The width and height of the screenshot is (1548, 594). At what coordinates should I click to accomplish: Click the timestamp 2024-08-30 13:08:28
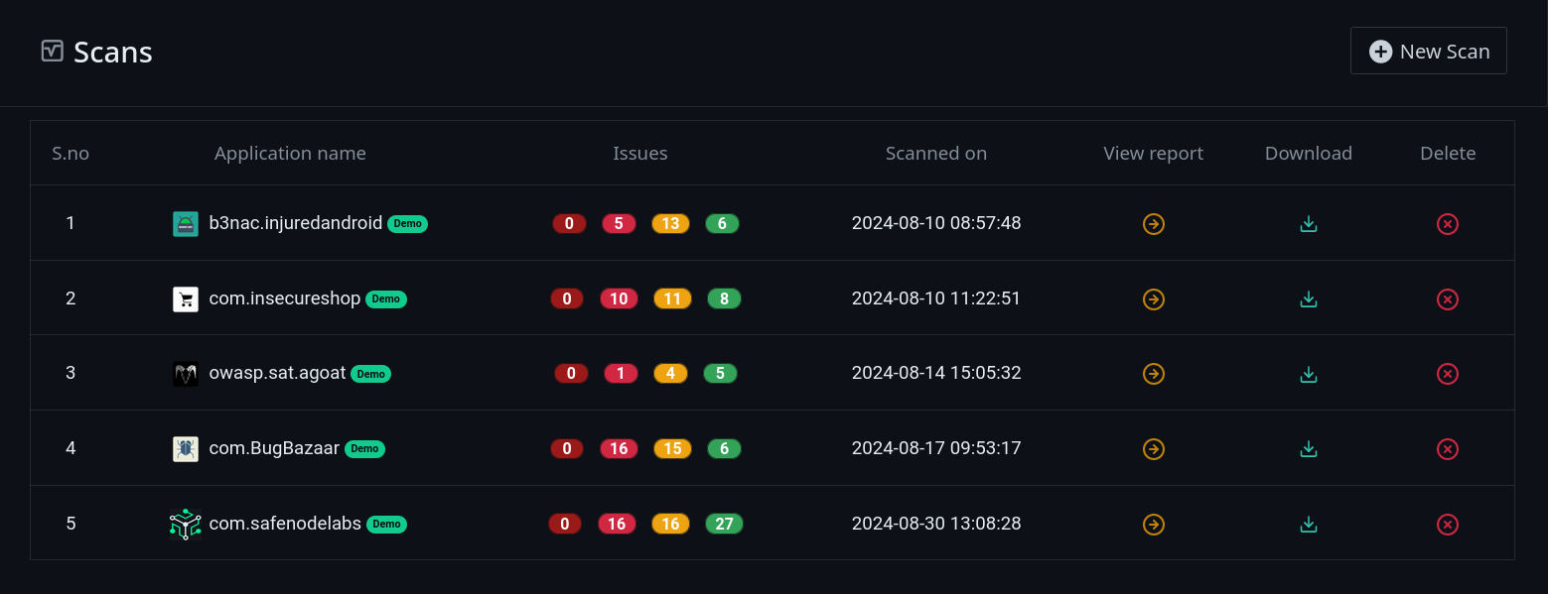coord(936,524)
